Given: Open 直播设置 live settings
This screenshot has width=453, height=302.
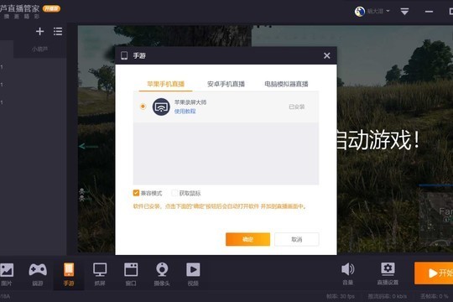Looking at the screenshot, I should (388, 274).
